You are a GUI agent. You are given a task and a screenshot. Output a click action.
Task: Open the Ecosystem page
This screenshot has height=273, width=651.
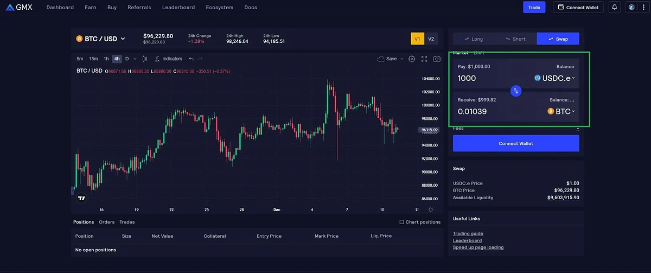(220, 8)
